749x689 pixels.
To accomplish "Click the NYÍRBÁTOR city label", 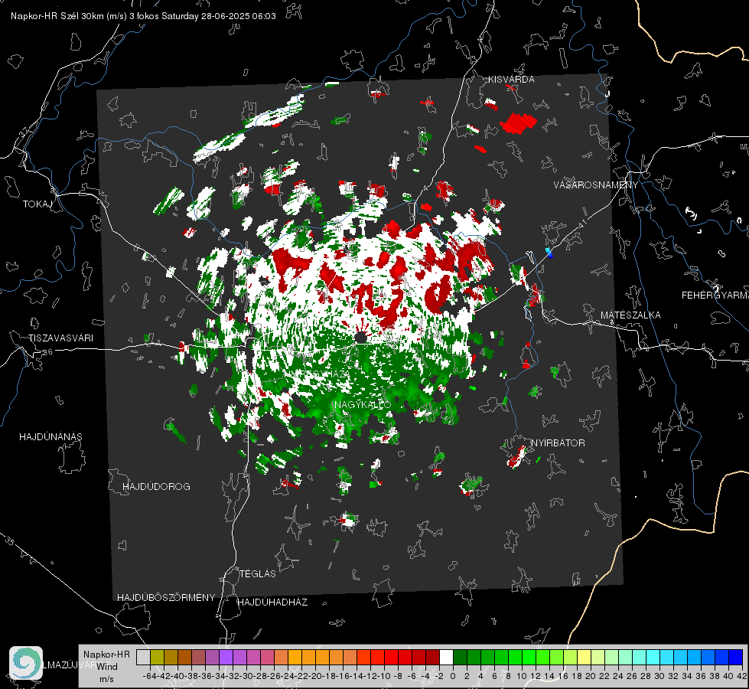I will point(558,443).
